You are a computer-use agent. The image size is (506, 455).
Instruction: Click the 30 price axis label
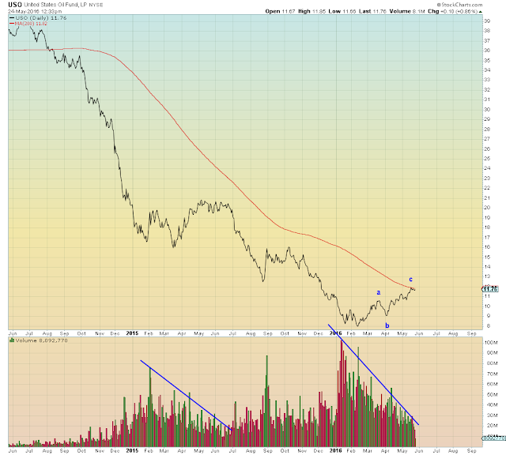(487, 110)
